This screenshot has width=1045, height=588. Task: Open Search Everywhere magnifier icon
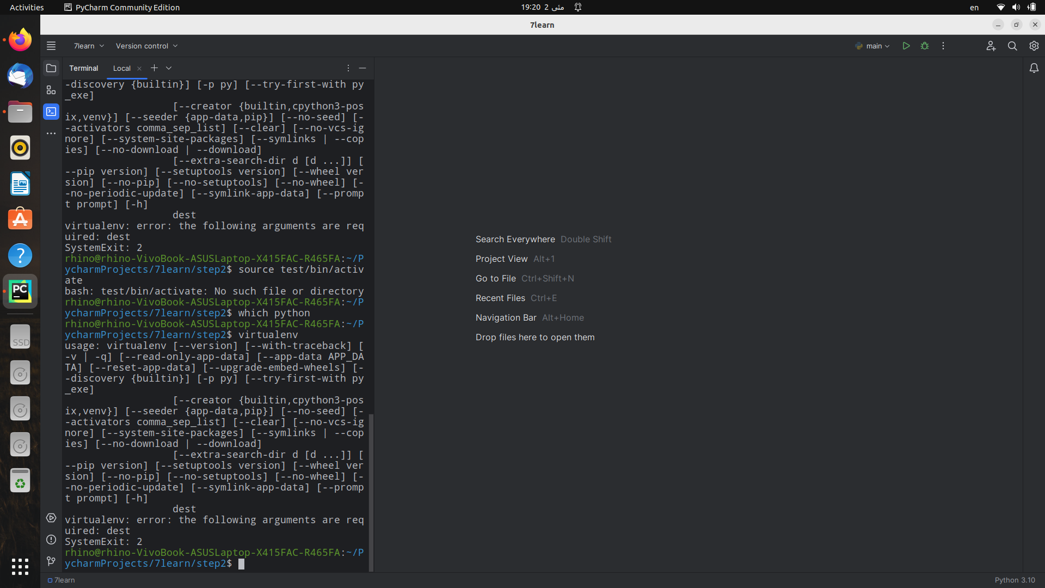pos(1012,46)
